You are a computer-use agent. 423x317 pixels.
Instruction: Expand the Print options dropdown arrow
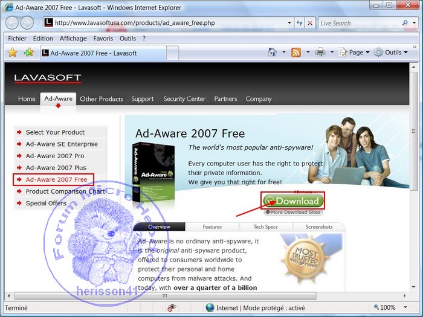pos(332,52)
